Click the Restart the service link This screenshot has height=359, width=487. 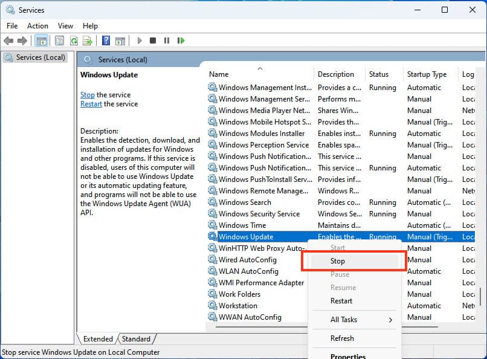point(91,104)
